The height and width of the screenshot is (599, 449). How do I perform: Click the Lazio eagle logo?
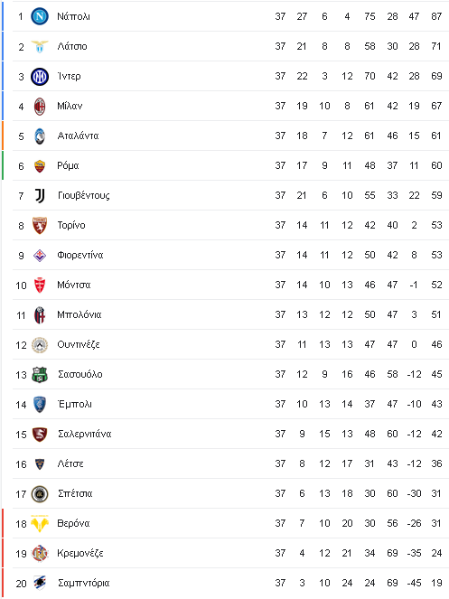40,46
